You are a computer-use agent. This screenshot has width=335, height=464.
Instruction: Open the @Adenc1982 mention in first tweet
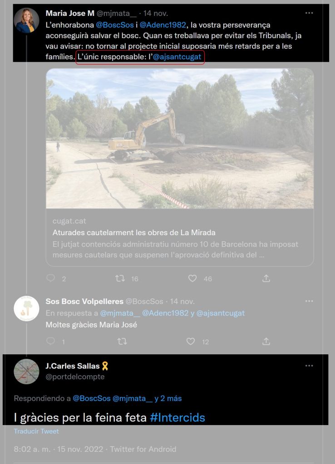click(163, 25)
